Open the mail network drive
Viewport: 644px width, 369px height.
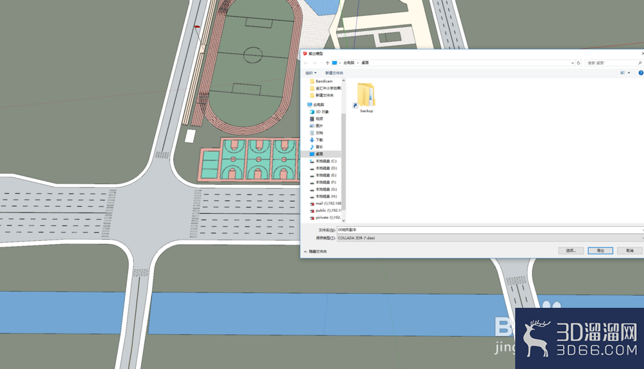(325, 203)
